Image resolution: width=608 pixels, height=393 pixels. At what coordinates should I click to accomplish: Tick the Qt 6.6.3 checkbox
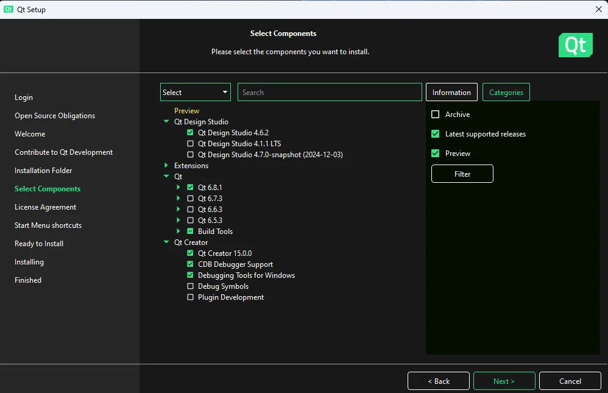click(190, 209)
